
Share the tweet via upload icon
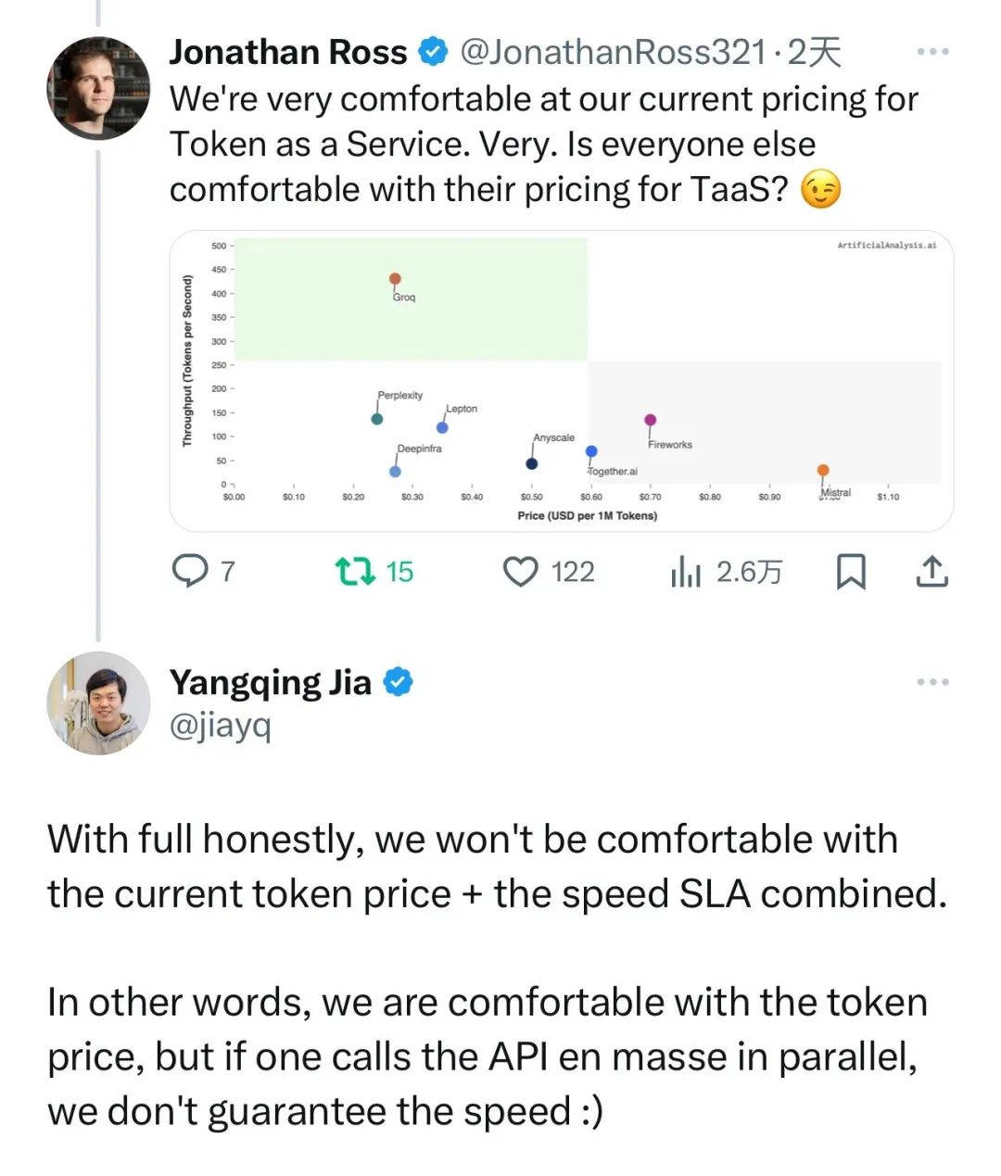[x=931, y=571]
